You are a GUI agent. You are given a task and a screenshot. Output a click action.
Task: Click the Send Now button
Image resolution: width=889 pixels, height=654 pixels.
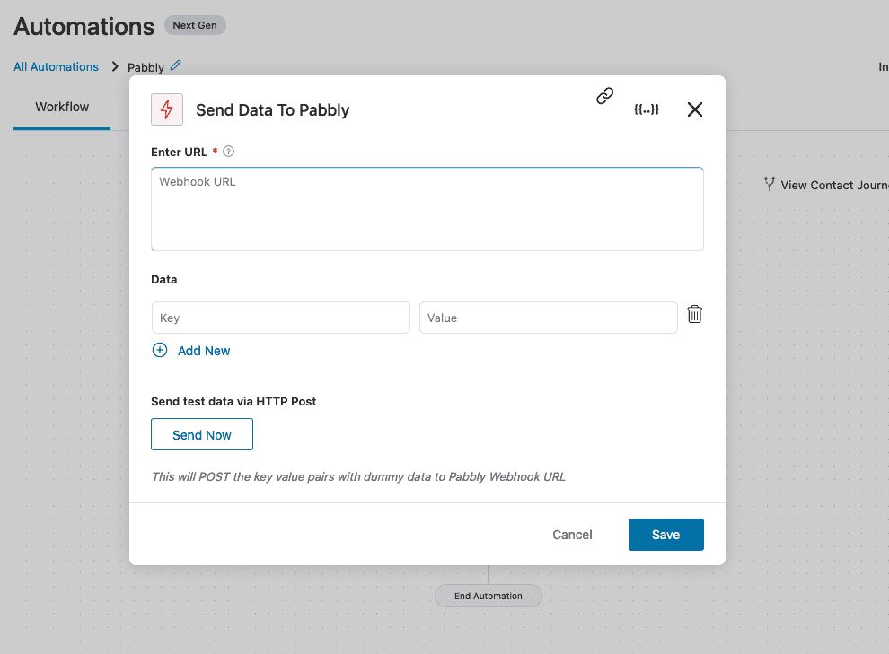tap(202, 434)
